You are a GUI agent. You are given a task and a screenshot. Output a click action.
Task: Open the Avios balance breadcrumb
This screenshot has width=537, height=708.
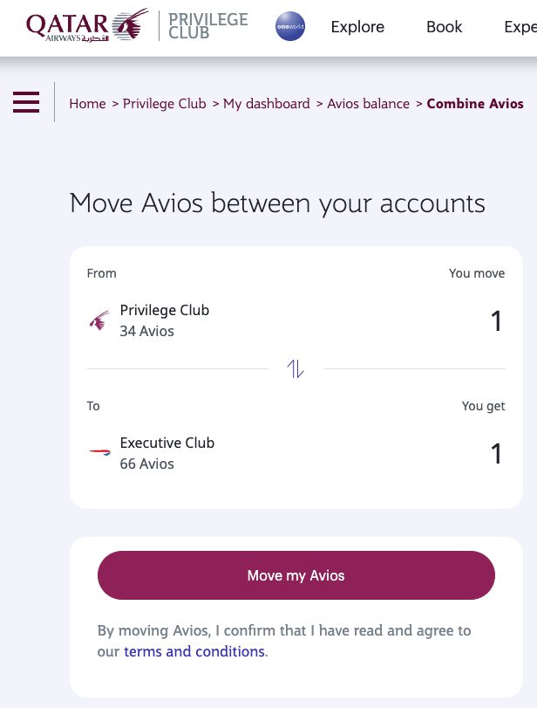368,103
